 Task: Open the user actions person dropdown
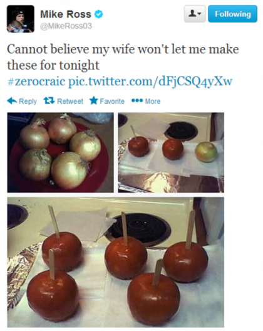point(195,14)
